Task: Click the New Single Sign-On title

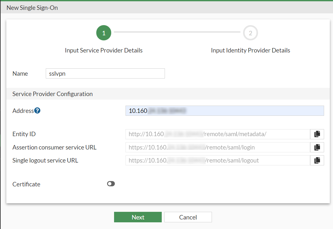Action: pyautogui.click(x=32, y=8)
